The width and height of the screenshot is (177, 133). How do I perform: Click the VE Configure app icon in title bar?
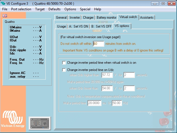click(x=3, y=3)
